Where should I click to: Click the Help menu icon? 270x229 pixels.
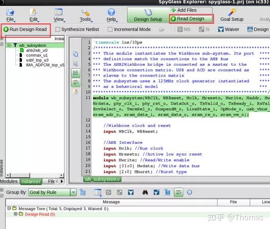[111, 12]
